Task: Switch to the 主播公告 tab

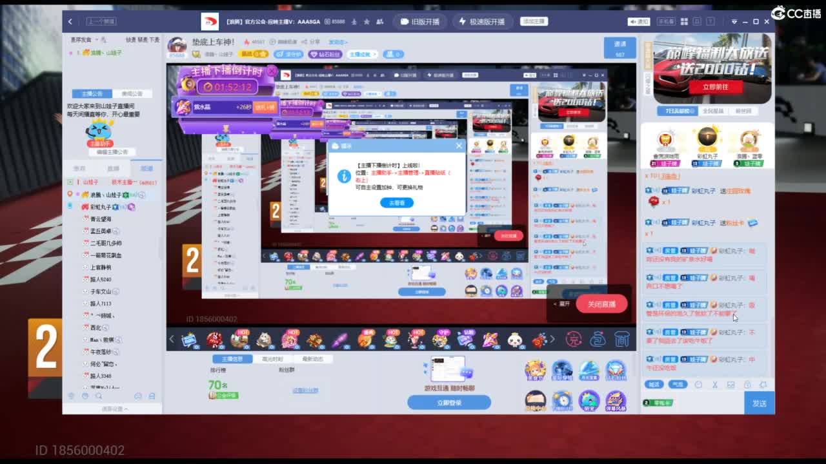Action: point(92,93)
